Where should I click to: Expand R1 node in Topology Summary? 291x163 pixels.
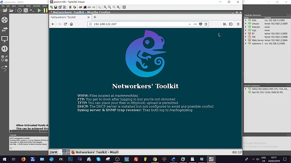(246, 33)
